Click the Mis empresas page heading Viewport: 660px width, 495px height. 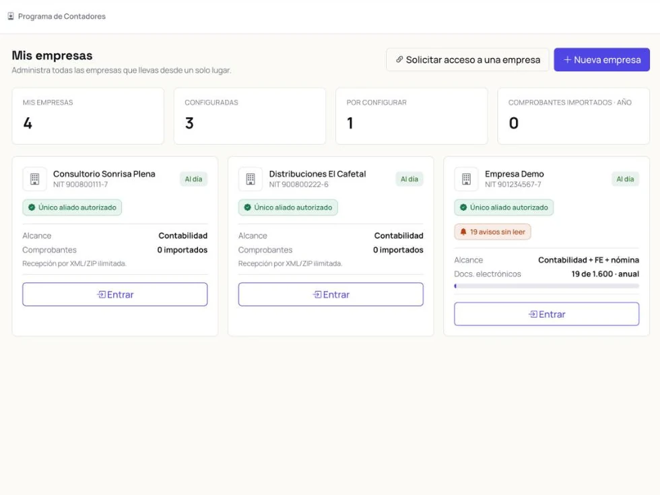click(x=53, y=55)
